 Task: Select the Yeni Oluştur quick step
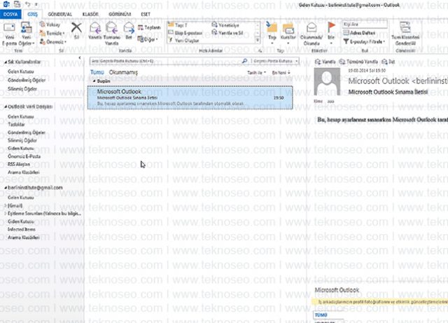pyautogui.click(x=183, y=41)
